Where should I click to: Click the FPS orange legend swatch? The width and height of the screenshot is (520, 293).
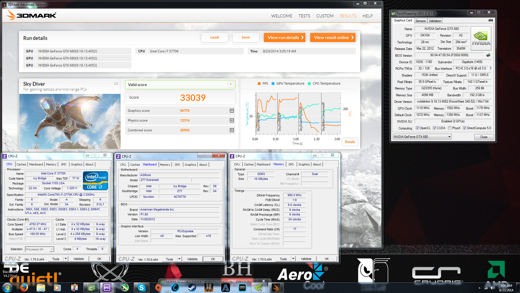click(x=259, y=84)
